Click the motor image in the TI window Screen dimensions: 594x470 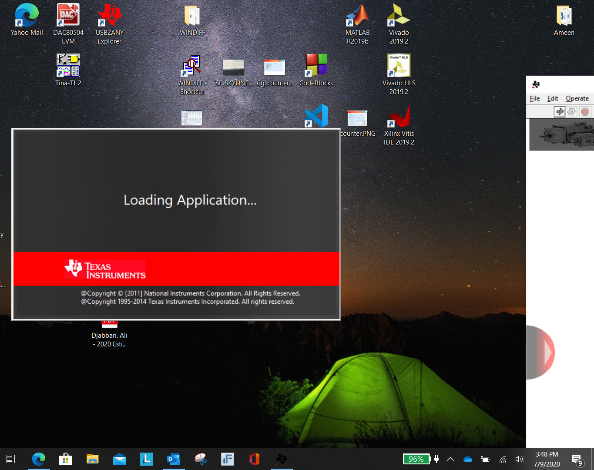(x=561, y=135)
